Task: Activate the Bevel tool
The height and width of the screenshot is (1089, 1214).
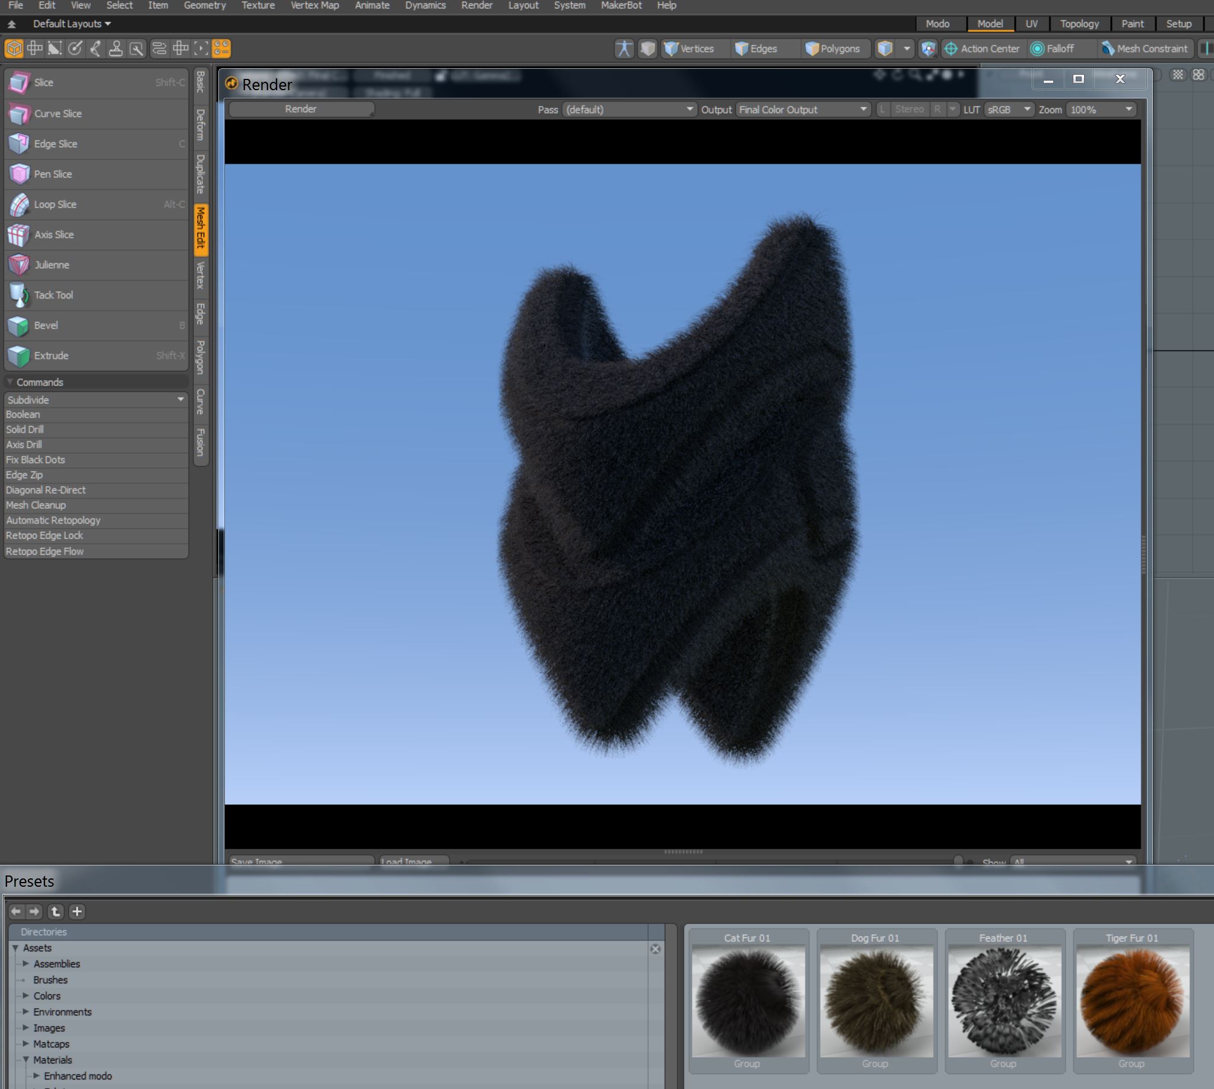Action: 46,326
